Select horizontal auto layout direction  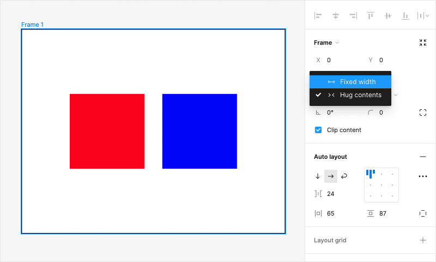331,176
